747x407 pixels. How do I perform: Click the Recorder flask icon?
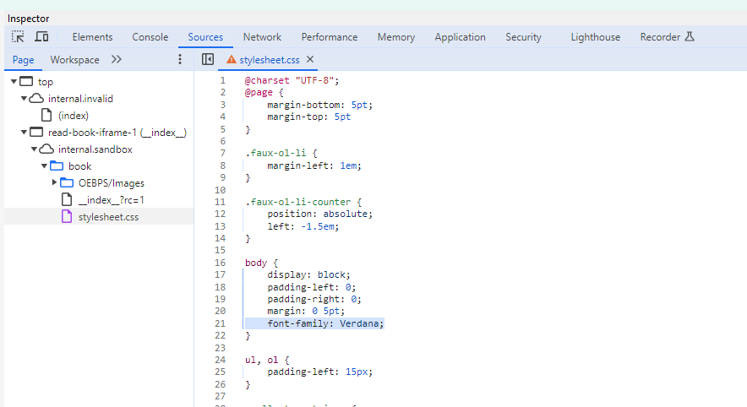tap(690, 37)
